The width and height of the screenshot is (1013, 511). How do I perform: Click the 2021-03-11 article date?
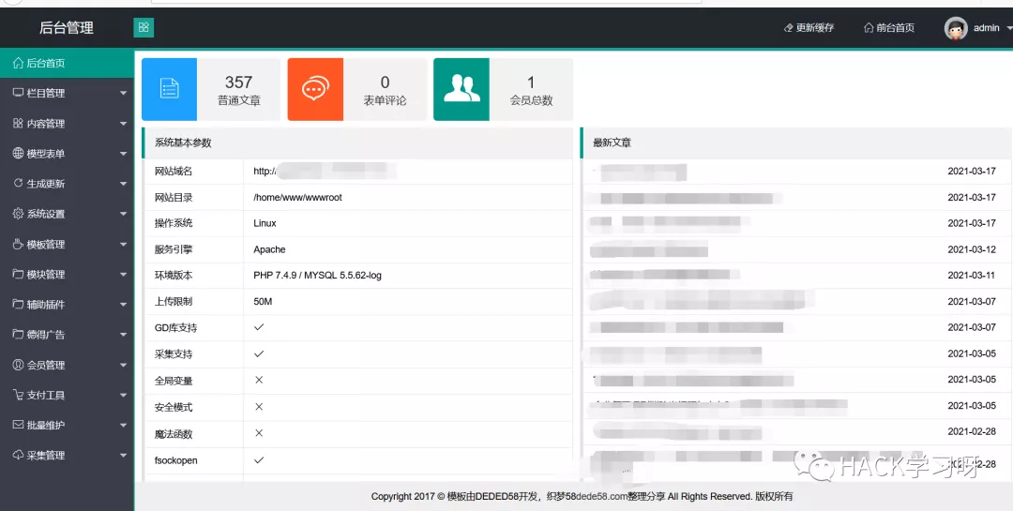coord(972,276)
